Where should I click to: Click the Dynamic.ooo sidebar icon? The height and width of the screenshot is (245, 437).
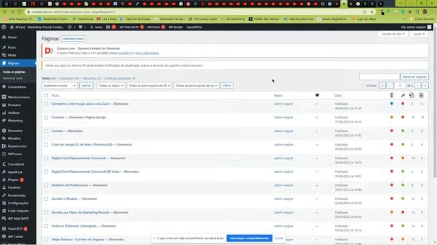coord(4,146)
